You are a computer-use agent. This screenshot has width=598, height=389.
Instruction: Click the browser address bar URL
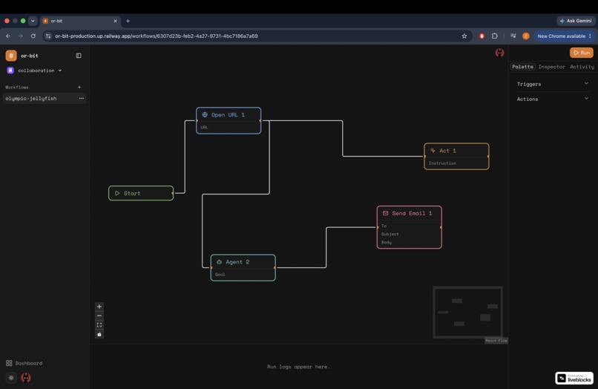[x=157, y=36]
